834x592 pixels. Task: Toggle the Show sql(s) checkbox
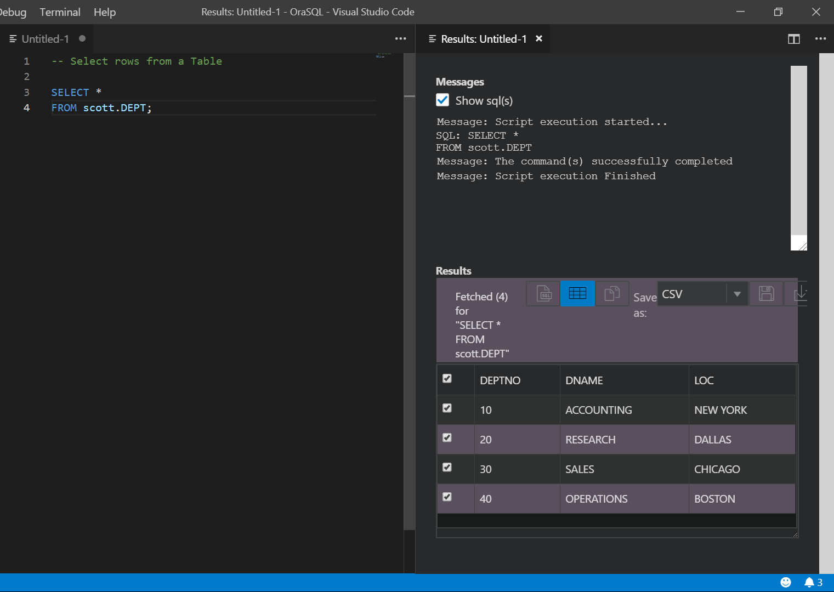pos(442,100)
